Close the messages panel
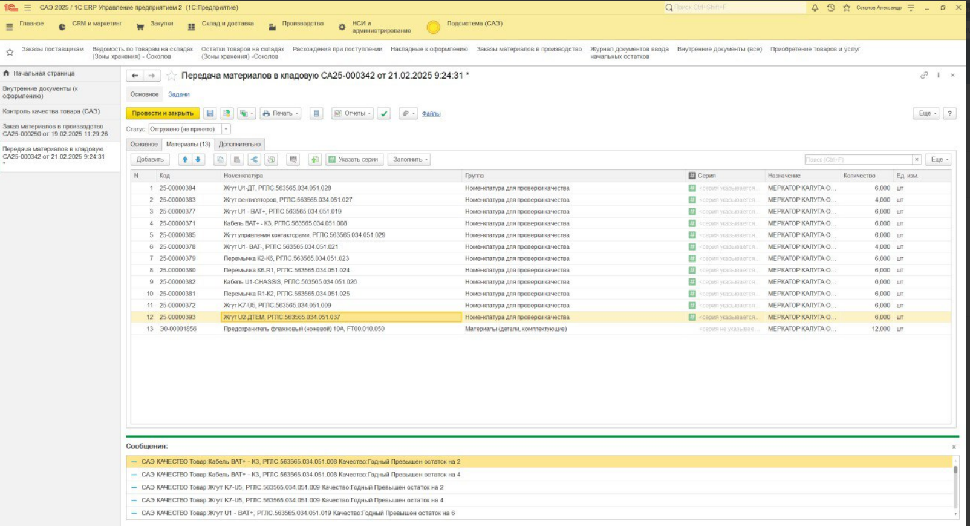The image size is (970, 526). [954, 447]
